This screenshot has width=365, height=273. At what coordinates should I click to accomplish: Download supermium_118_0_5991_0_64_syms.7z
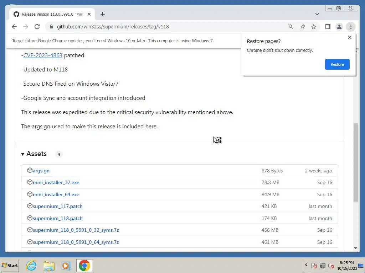click(76, 242)
